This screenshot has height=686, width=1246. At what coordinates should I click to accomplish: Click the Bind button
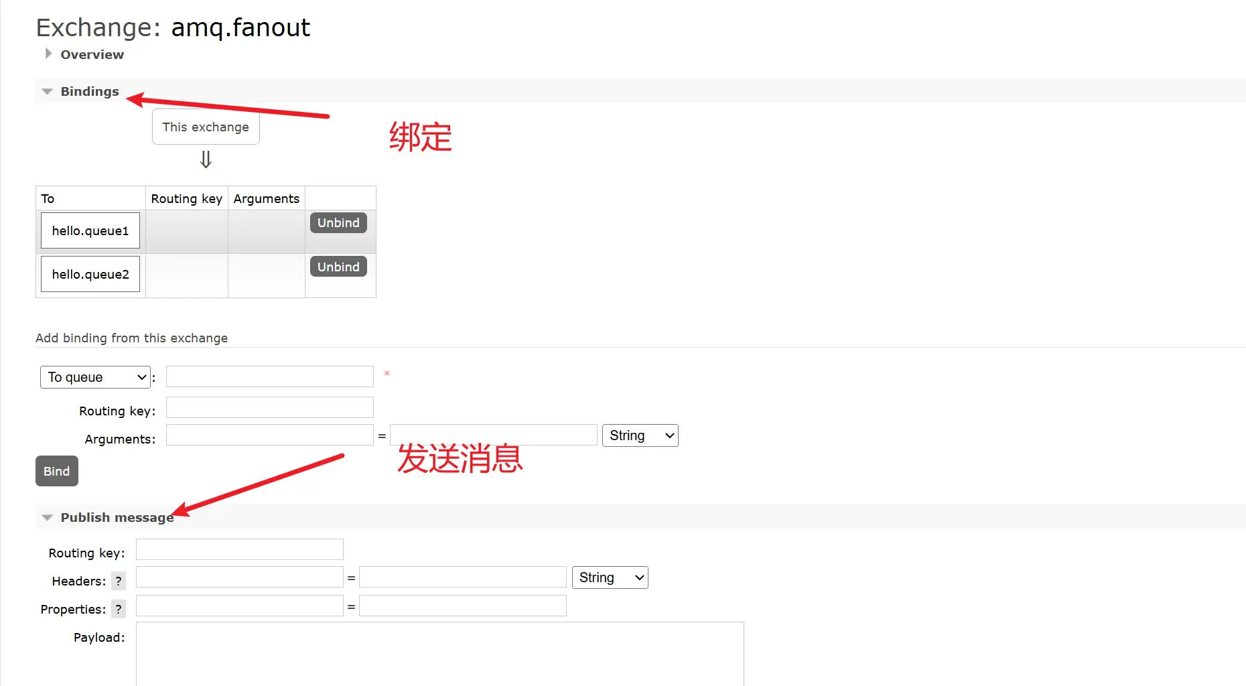[57, 472]
